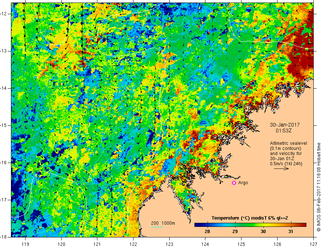Click the temperature color bar legend

click(x=250, y=225)
